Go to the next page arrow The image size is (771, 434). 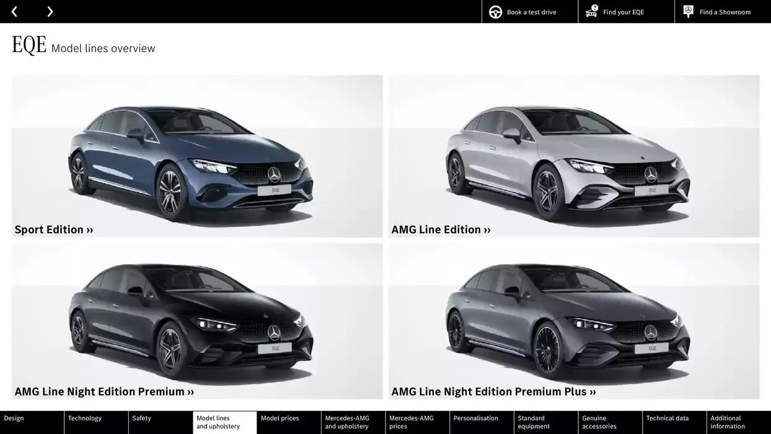tap(50, 12)
